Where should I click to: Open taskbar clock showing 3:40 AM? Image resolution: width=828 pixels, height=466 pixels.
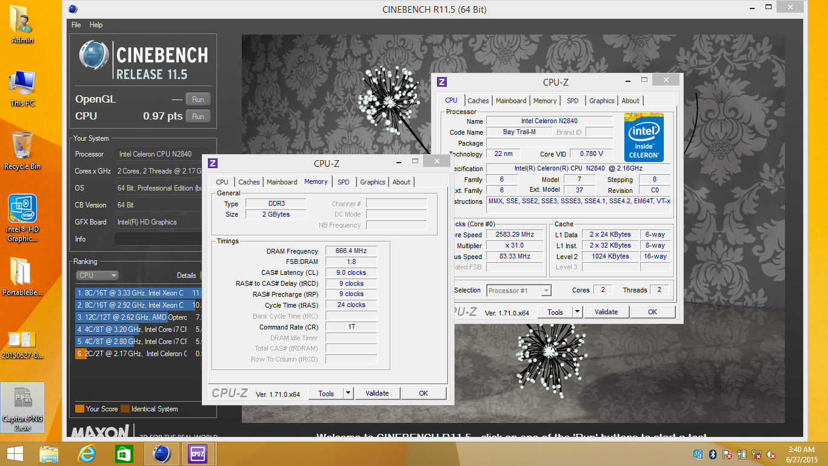[x=801, y=454]
